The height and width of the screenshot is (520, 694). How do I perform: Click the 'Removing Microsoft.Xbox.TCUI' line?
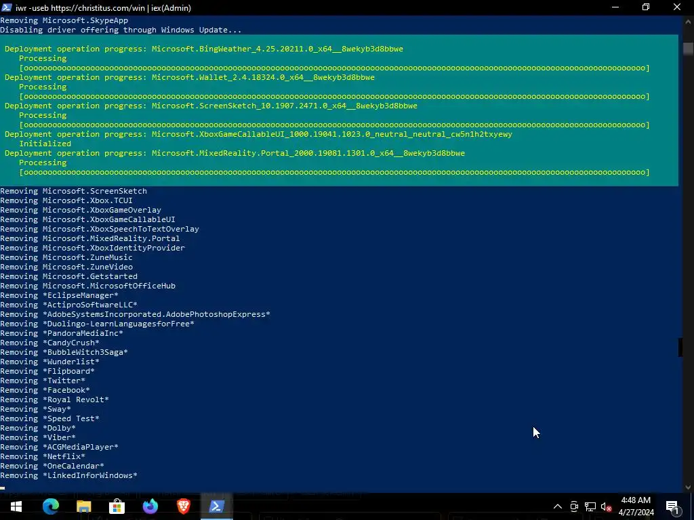pos(66,200)
